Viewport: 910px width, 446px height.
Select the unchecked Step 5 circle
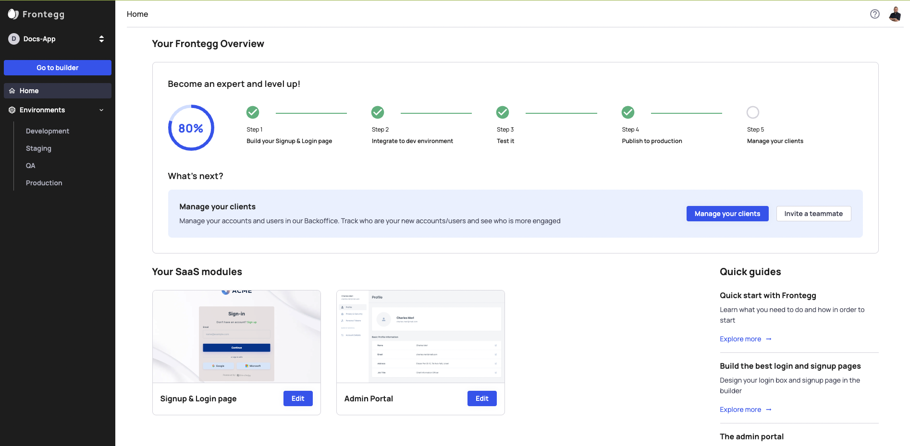pos(753,112)
